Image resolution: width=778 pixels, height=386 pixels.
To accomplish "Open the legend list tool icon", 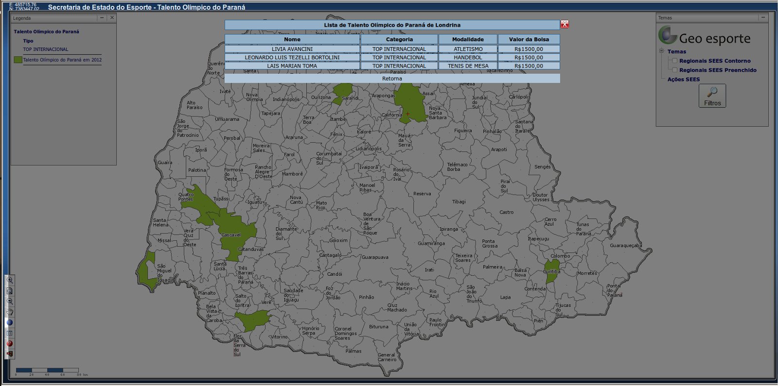I will [x=9, y=333].
